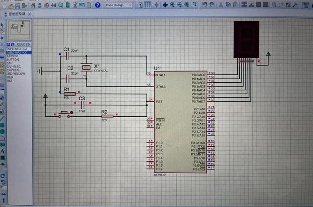Click the Zoom to Area icon

tap(194, 4)
